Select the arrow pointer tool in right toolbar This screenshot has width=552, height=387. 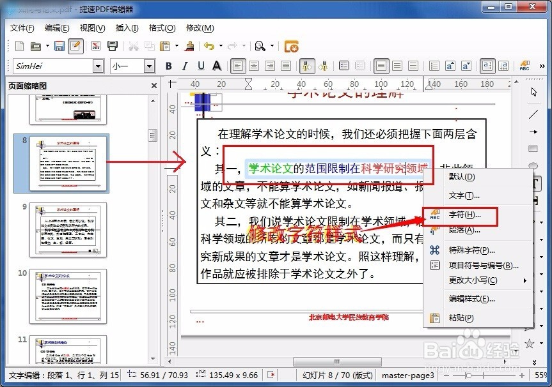[x=533, y=92]
